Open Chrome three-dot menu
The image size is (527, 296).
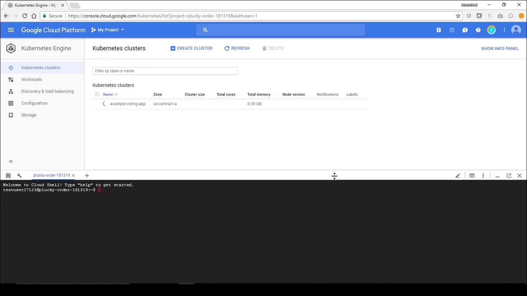pyautogui.click(x=521, y=16)
